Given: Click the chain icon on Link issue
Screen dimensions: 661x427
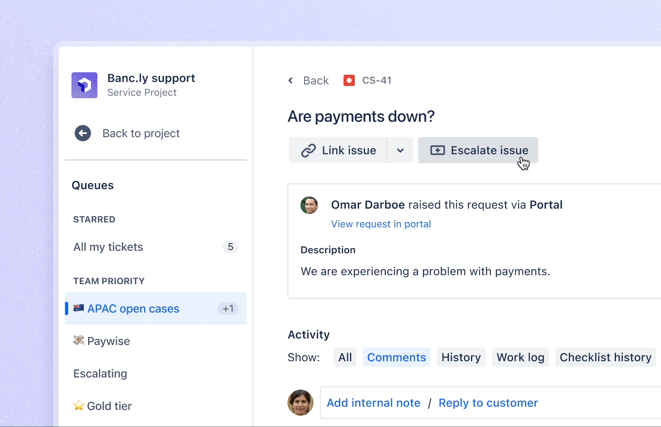Looking at the screenshot, I should pyautogui.click(x=308, y=150).
